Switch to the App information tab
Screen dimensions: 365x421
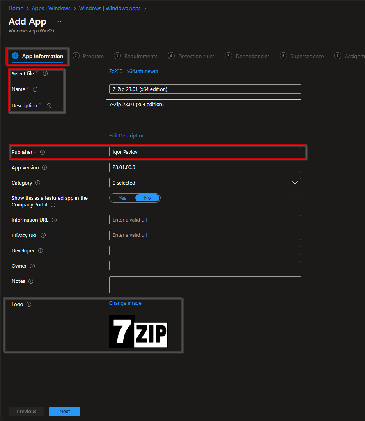point(37,56)
